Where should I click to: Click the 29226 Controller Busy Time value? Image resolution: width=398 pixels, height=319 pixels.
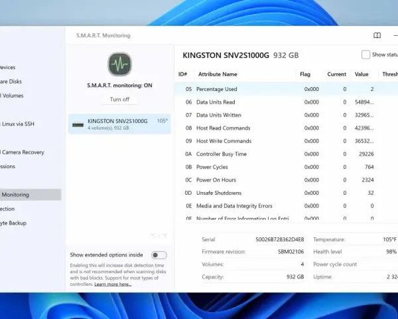click(x=366, y=154)
